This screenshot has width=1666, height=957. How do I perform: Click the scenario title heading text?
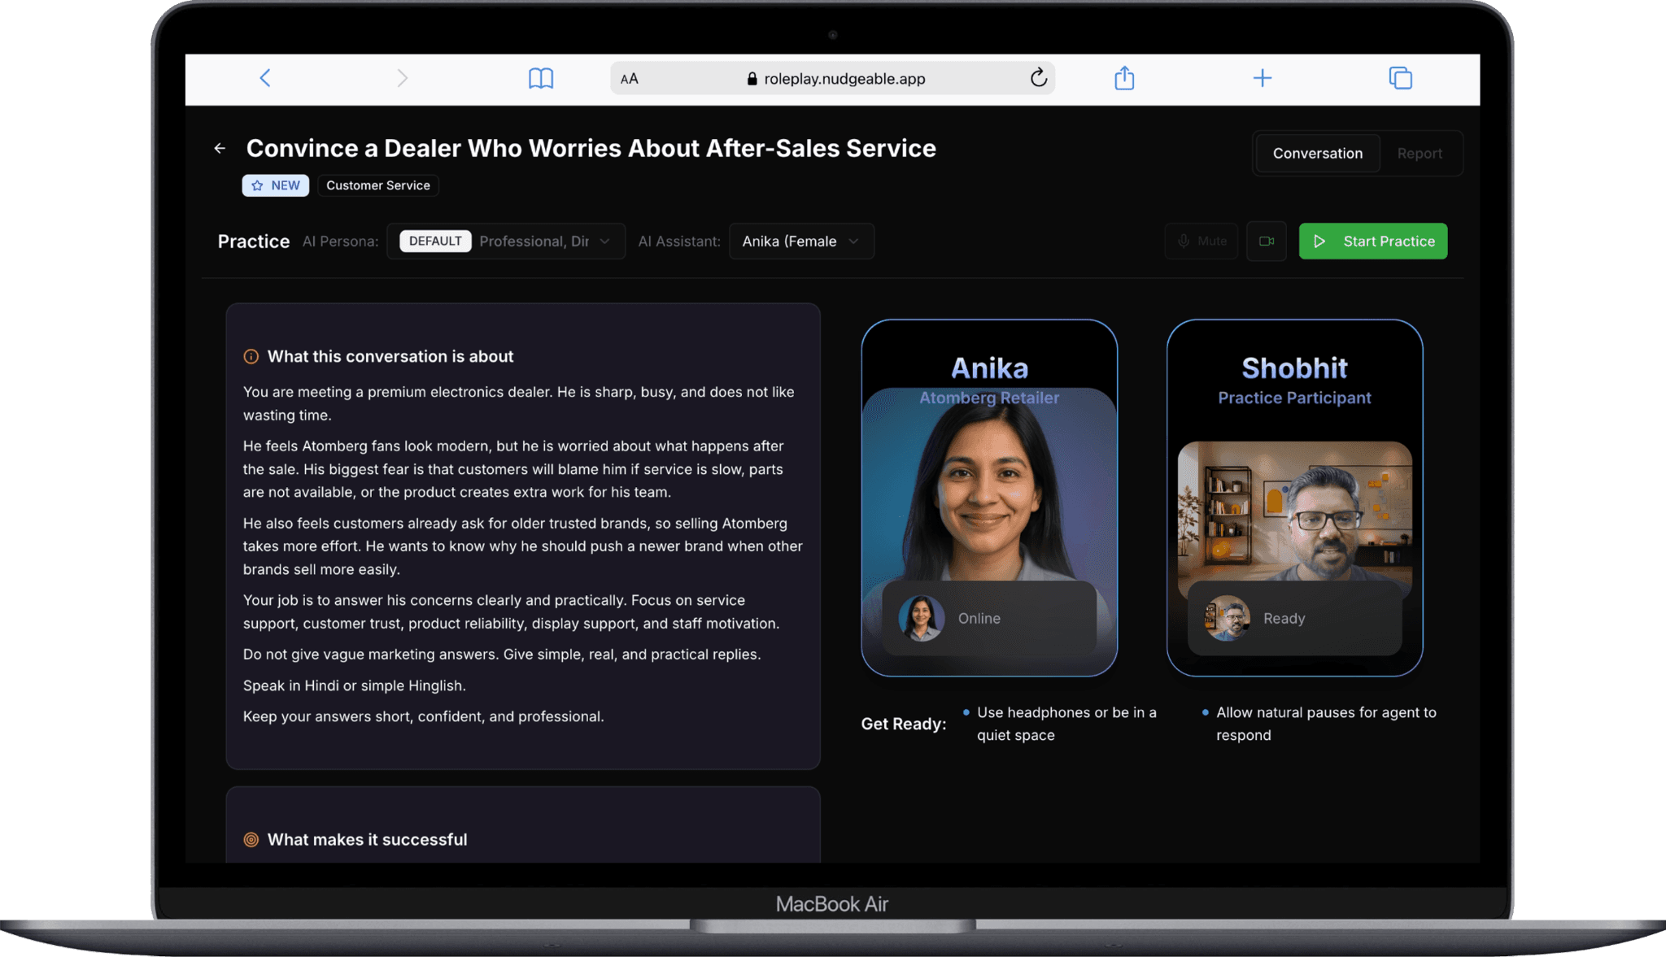coord(591,149)
